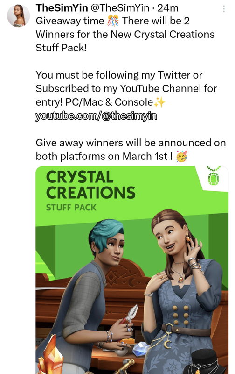
Task: Click the Stuff Pack subtitle in image
Action: [71, 208]
